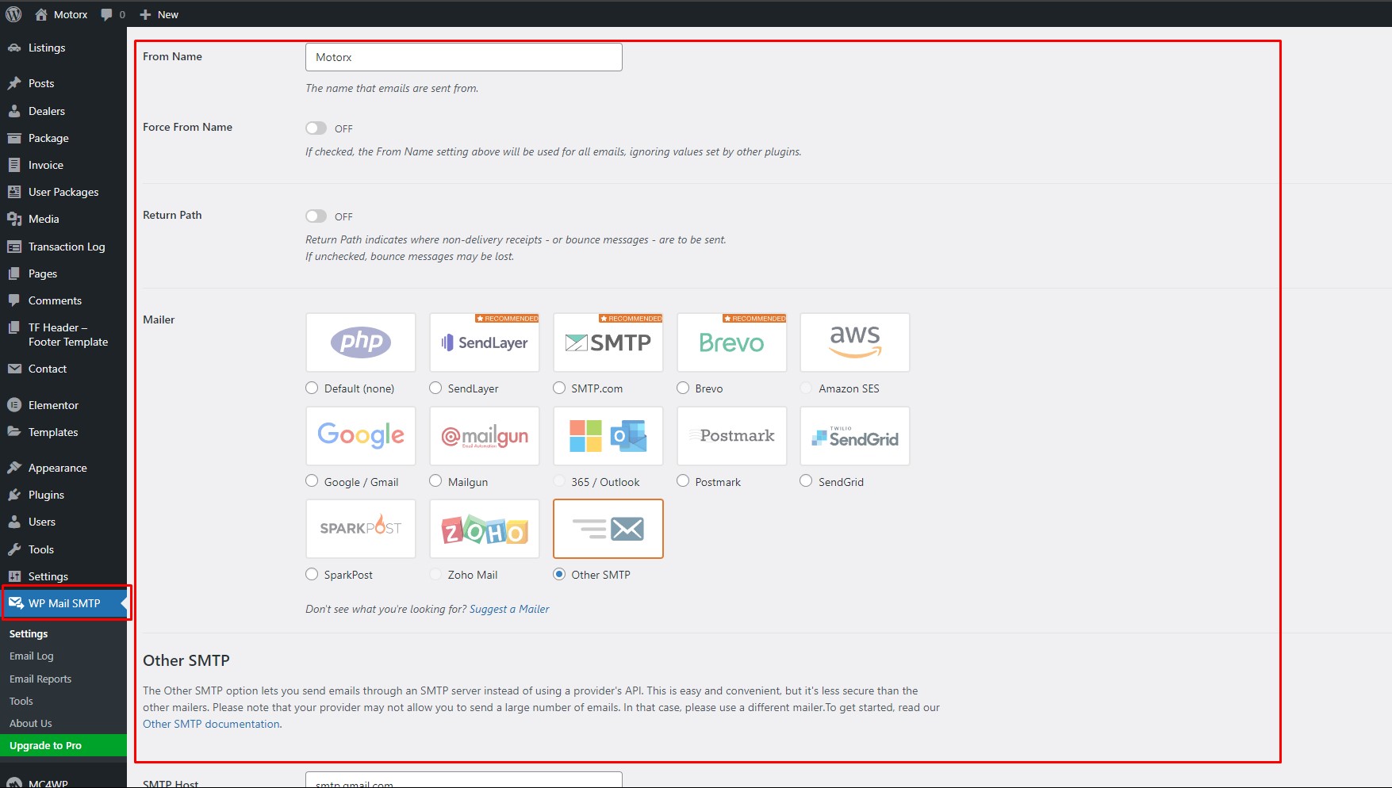Choose the SendLayer radio button
Viewport: 1392px width, 788px height.
(x=435, y=388)
